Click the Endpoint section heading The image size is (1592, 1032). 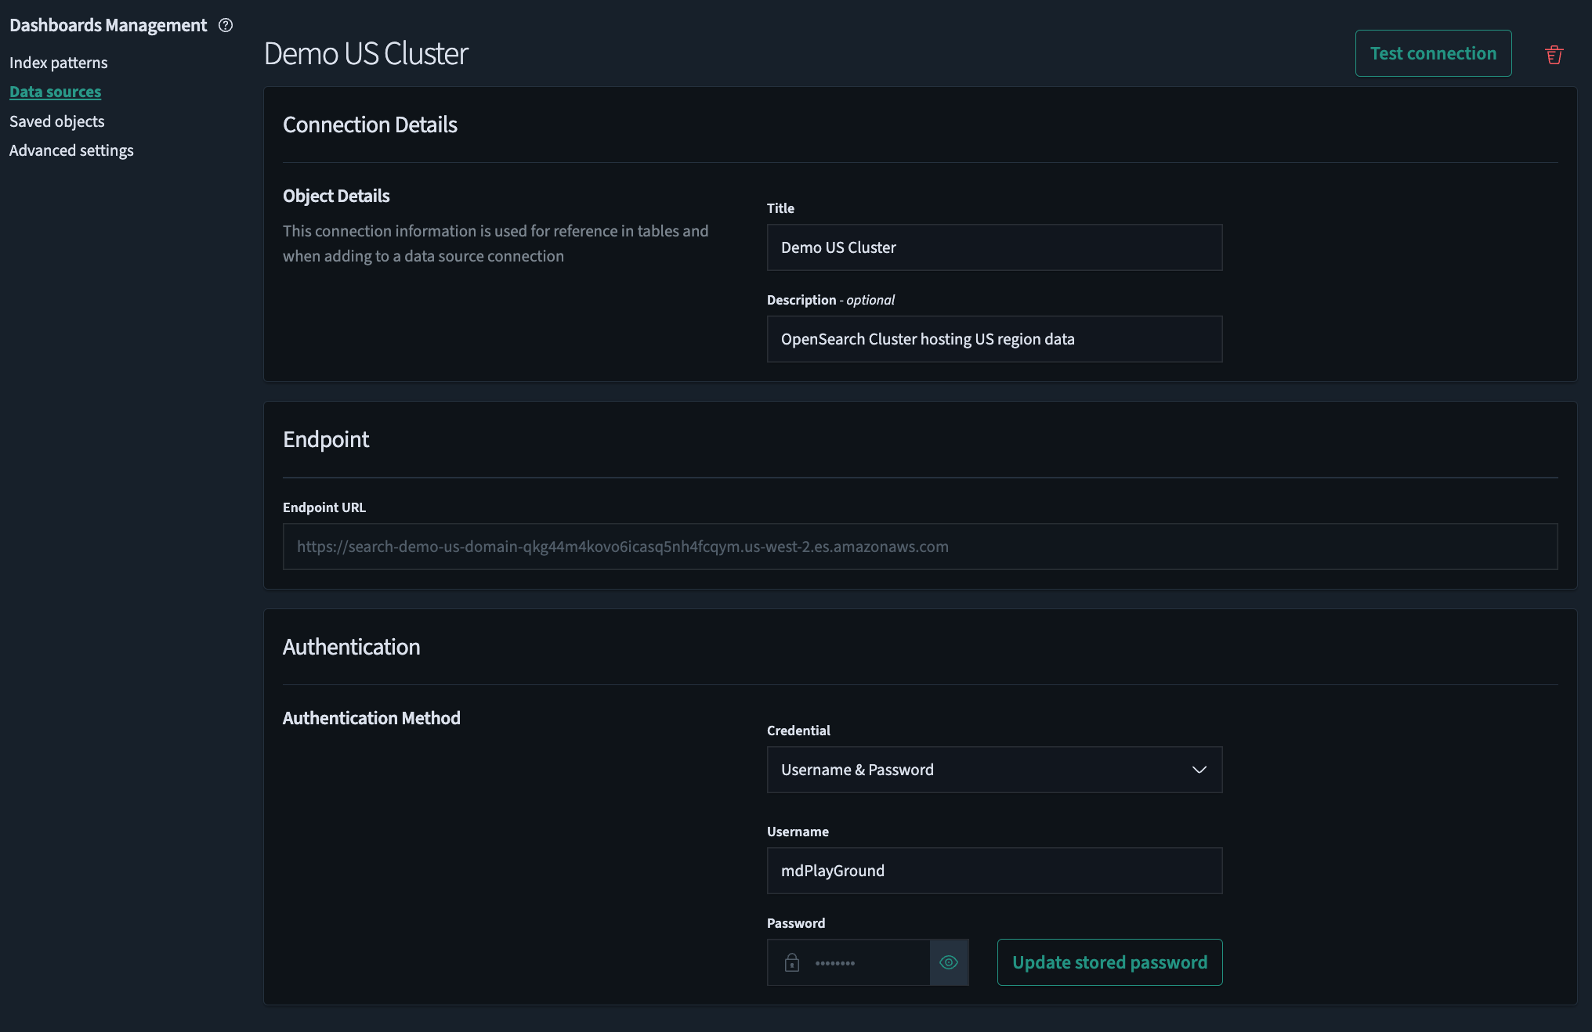click(326, 439)
